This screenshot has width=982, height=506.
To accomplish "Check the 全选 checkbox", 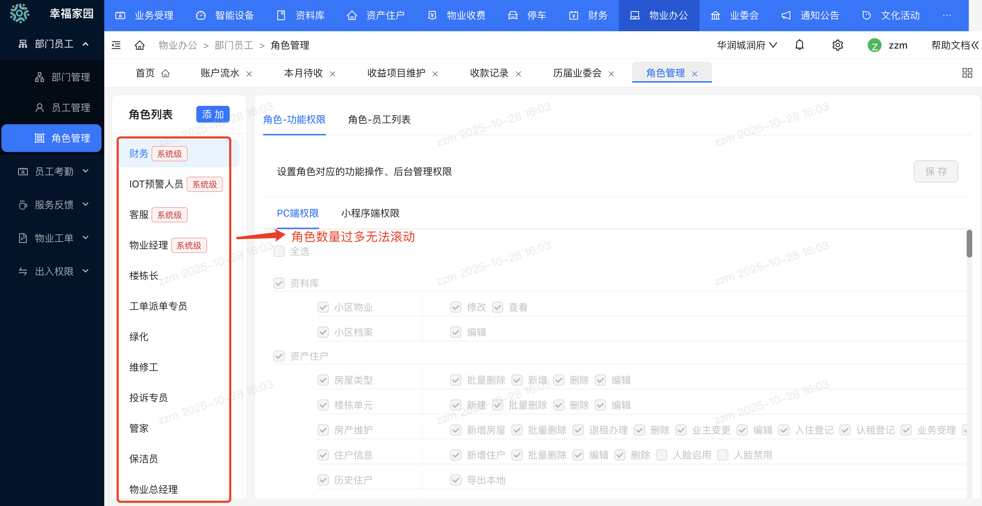I will (279, 251).
